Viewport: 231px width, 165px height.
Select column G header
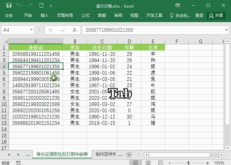pos(201,41)
